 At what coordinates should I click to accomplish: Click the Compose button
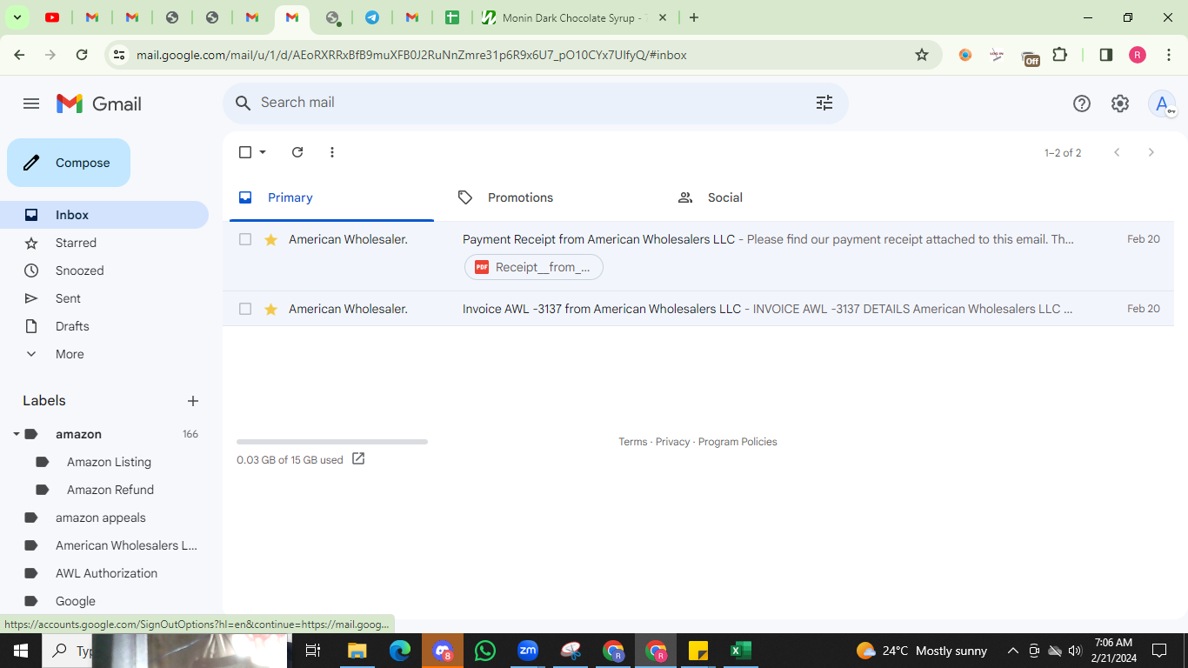69,163
